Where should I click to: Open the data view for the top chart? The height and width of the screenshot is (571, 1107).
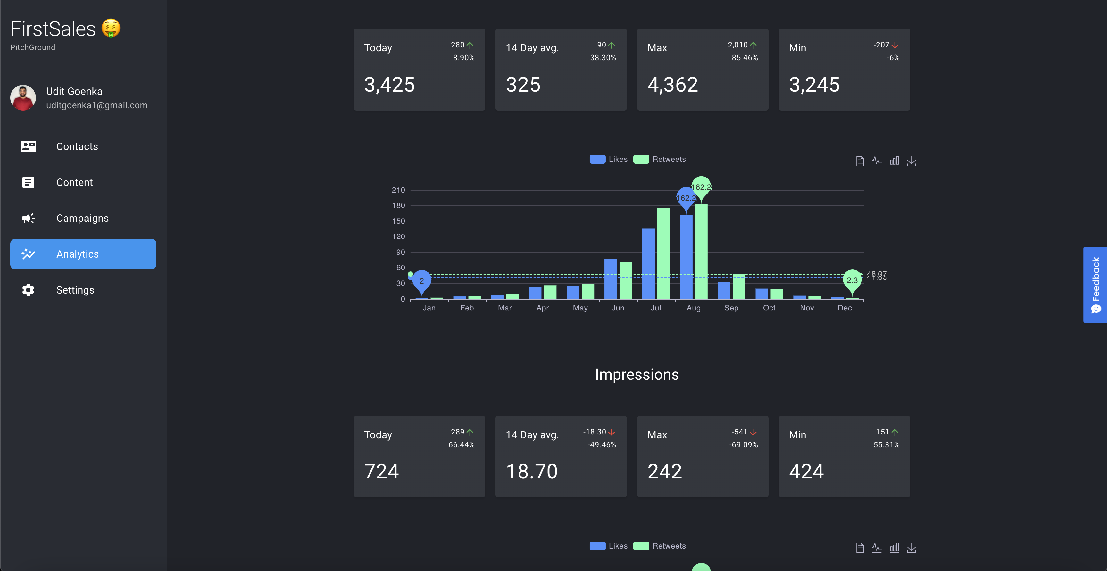tap(860, 161)
